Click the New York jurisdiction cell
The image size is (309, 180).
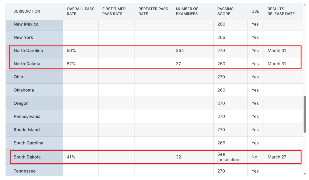point(23,37)
